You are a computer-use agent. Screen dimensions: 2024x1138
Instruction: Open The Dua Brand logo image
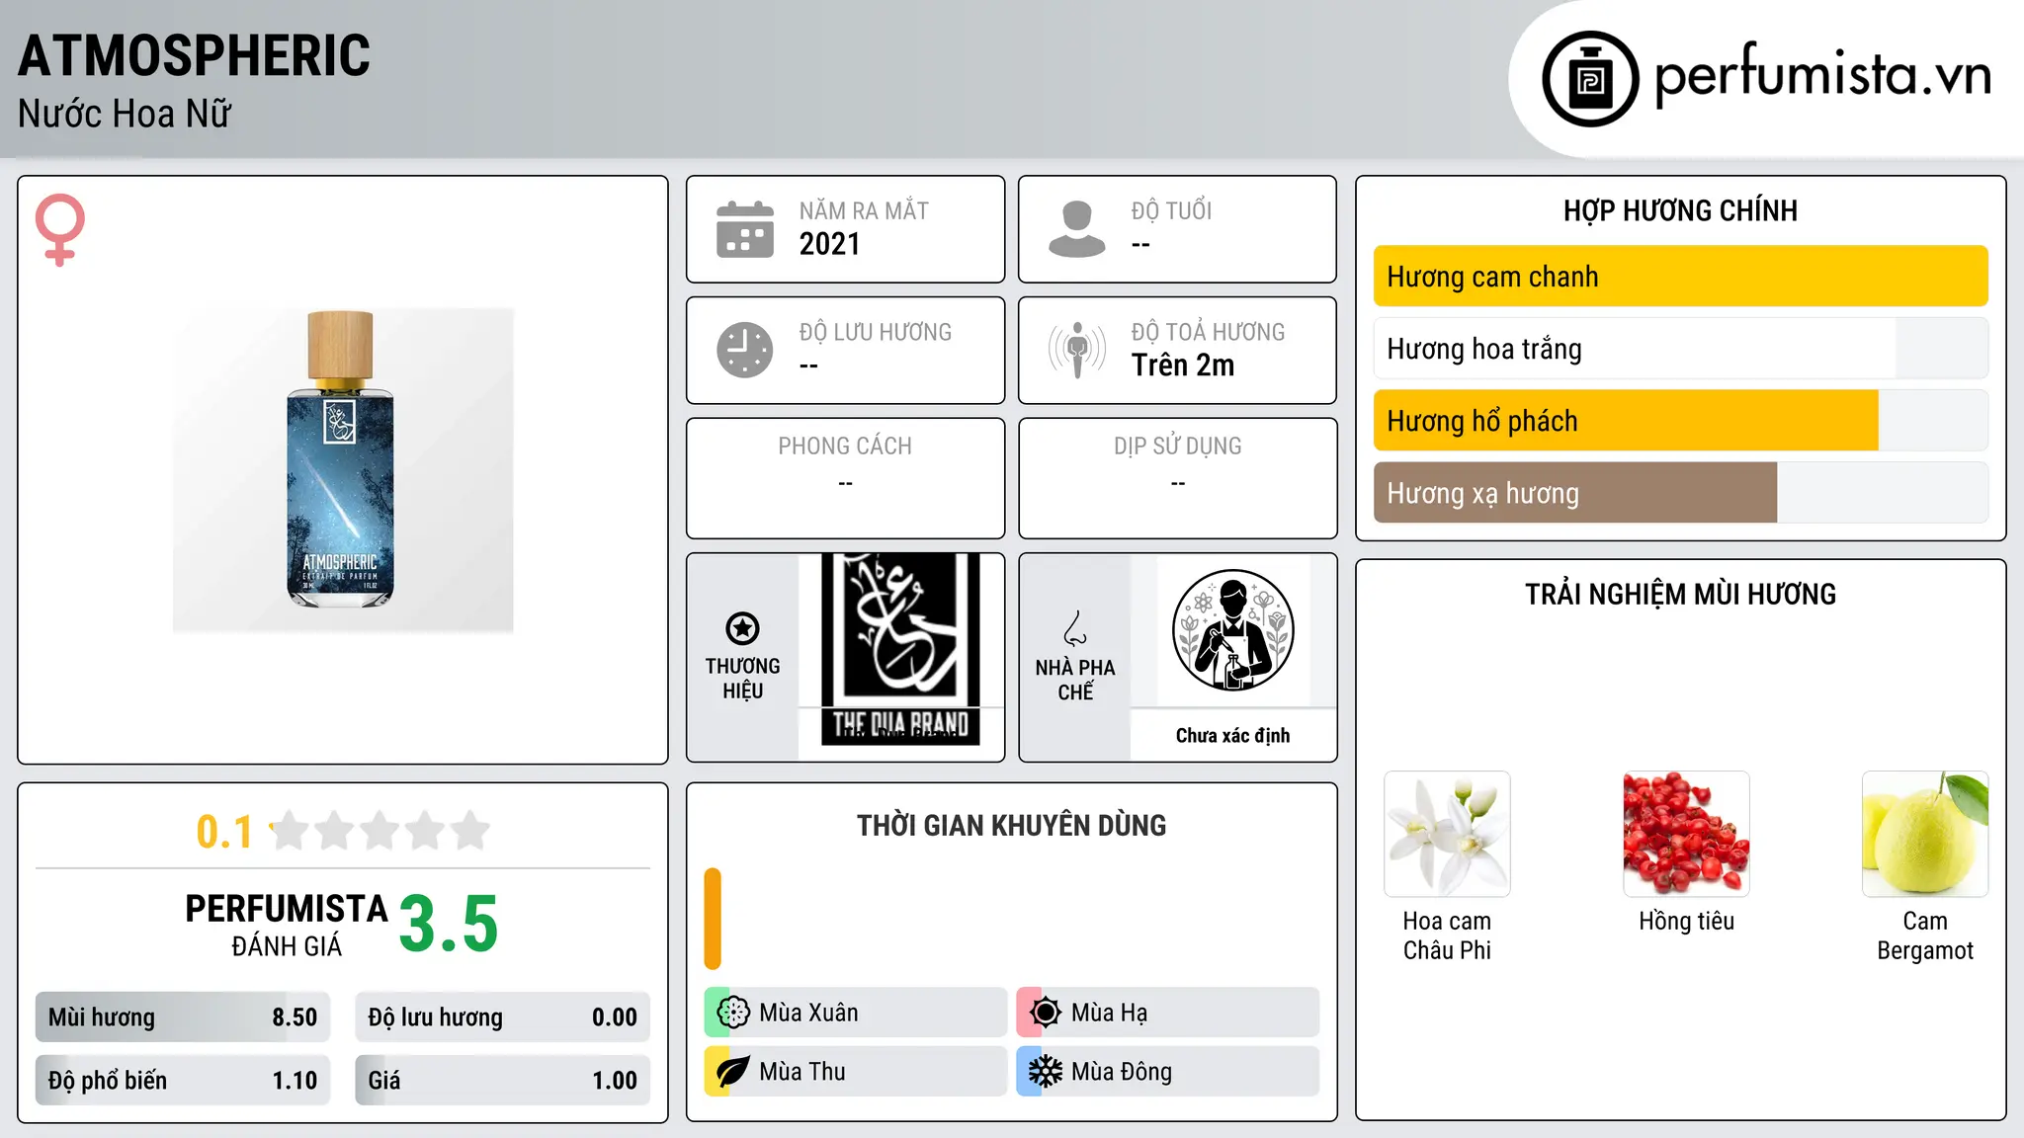point(900,648)
